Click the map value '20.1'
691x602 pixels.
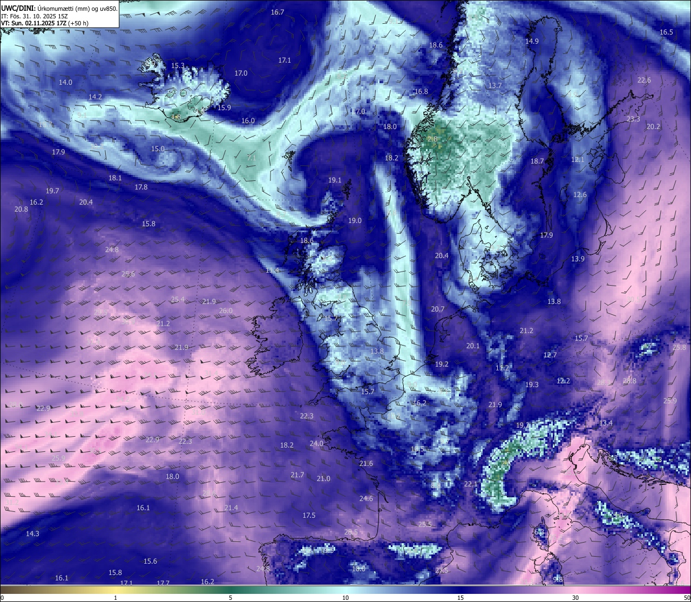pos(473,346)
